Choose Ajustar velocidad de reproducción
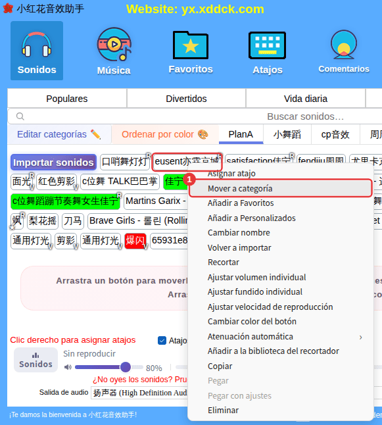This screenshot has height=425, width=382. (281, 307)
